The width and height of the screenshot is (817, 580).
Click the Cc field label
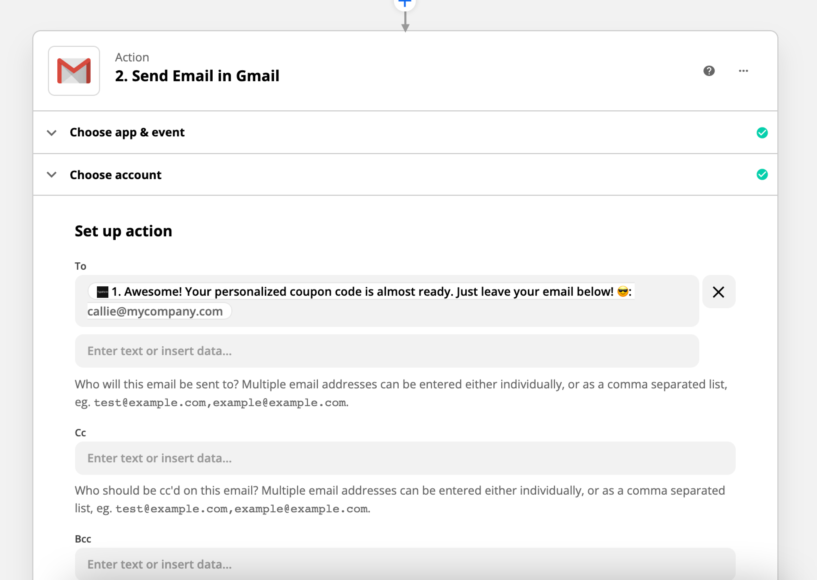(x=81, y=432)
